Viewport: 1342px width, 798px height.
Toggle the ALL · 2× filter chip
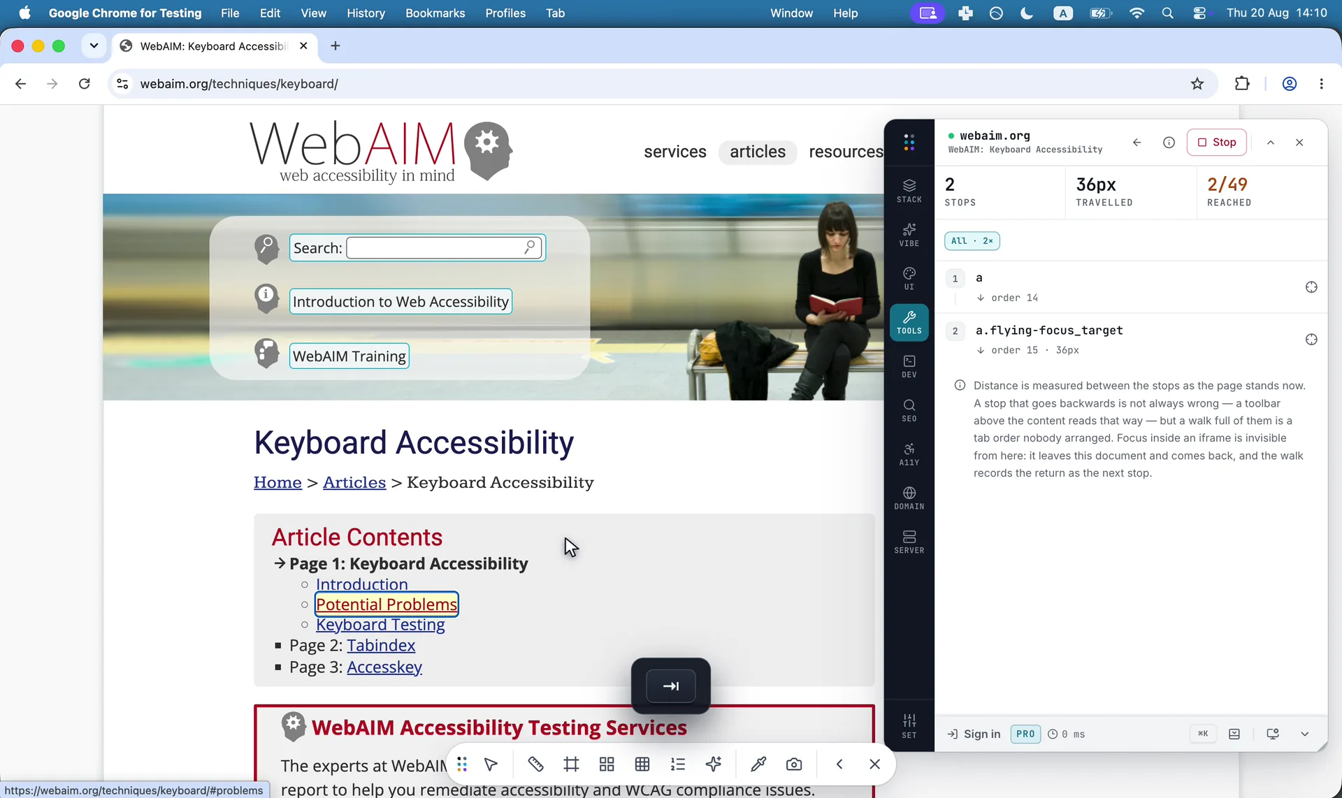[972, 240]
